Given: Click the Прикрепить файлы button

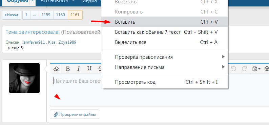Looking at the screenshot, I should pos(75,115).
